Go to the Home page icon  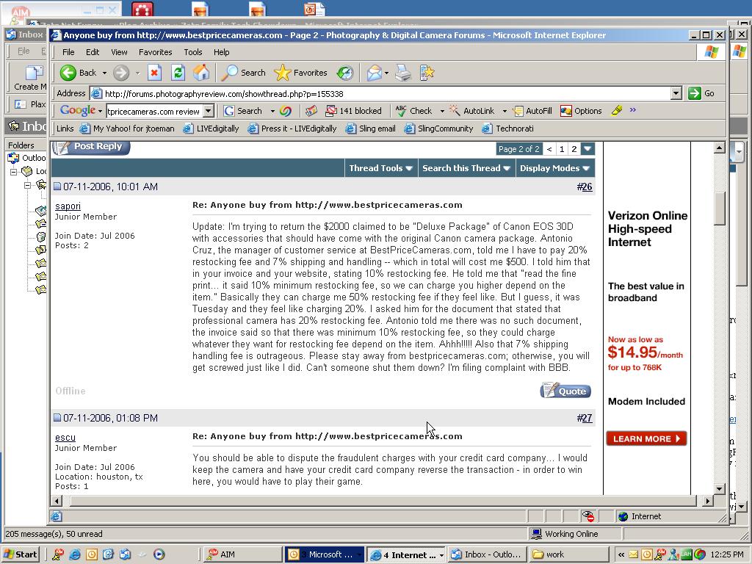[x=200, y=73]
